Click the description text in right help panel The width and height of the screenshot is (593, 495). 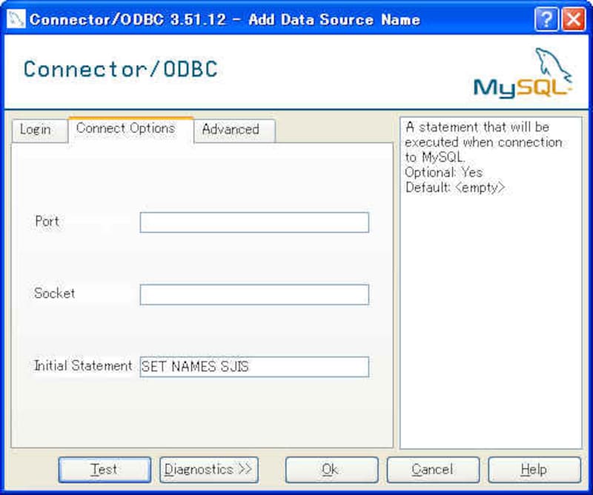(482, 157)
